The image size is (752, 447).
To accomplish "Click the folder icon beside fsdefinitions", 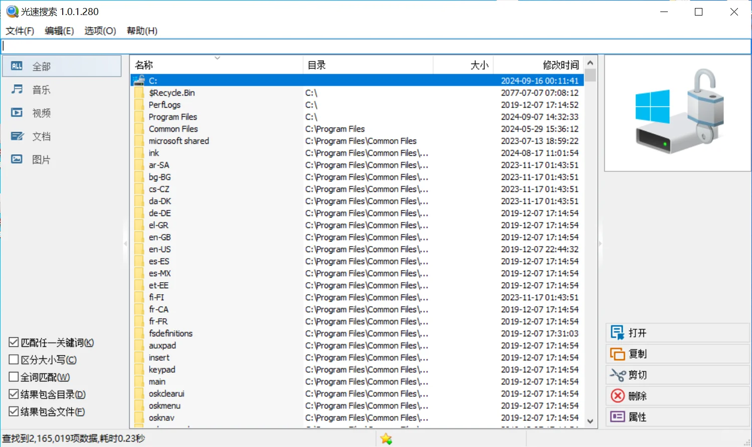I will pos(139,333).
